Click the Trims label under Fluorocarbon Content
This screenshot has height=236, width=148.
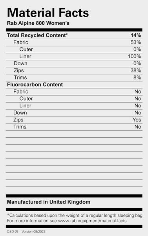[x=20, y=127]
